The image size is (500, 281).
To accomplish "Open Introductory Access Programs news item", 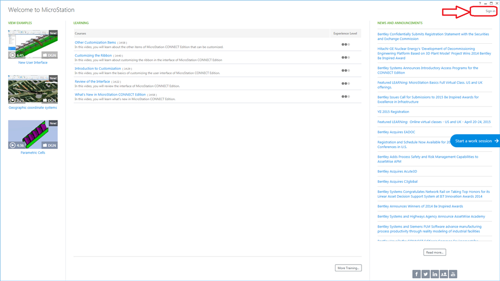I will pyautogui.click(x=428, y=70).
